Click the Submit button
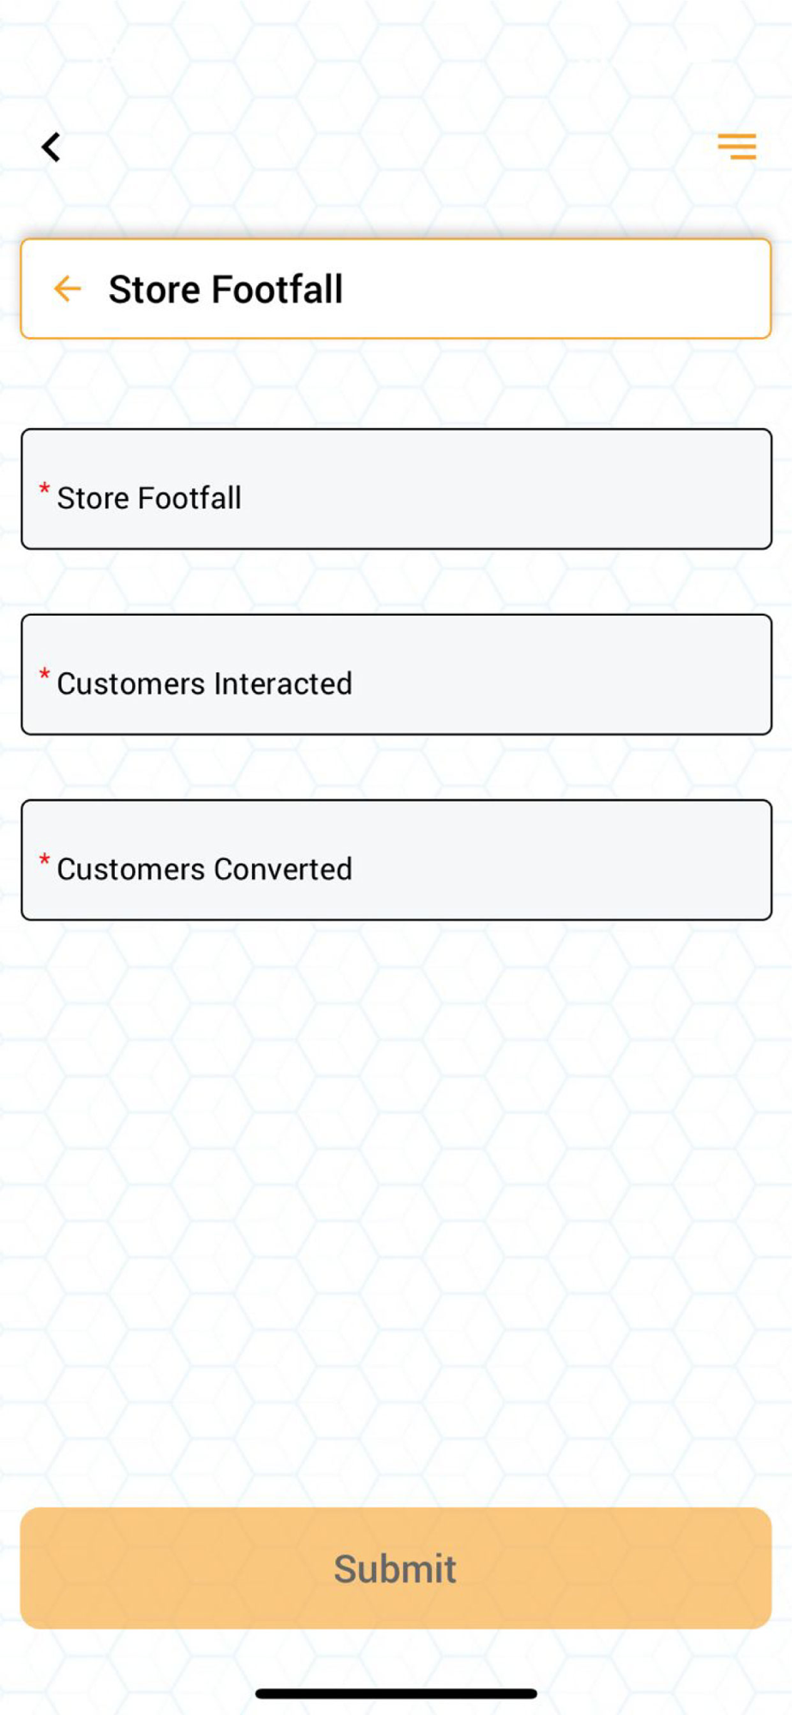Viewport: 792px width, 1715px height. point(396,1568)
